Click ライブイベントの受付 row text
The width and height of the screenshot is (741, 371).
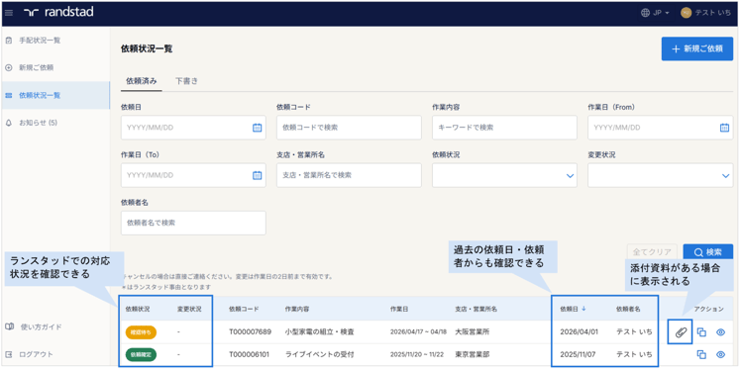(319, 354)
